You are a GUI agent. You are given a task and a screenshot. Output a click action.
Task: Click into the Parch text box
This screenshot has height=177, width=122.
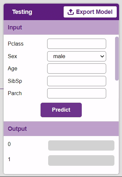point(76,93)
